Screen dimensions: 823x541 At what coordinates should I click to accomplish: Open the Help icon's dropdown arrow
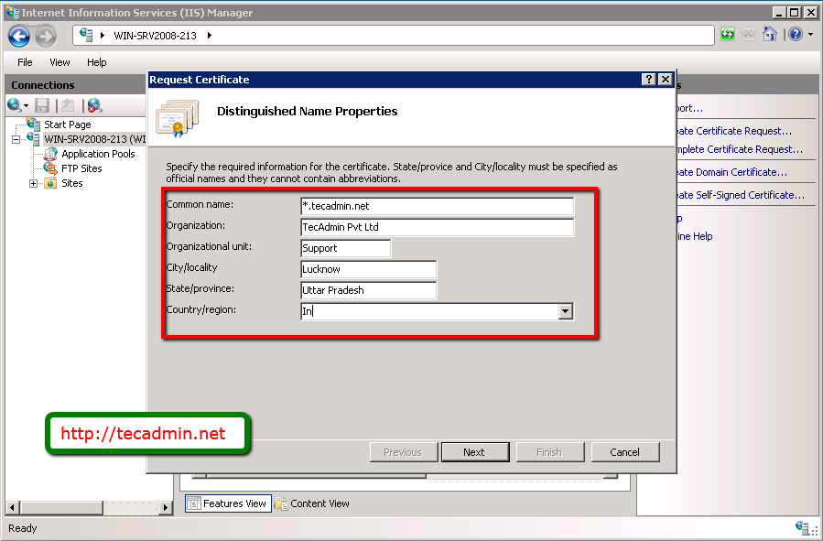[x=810, y=35]
